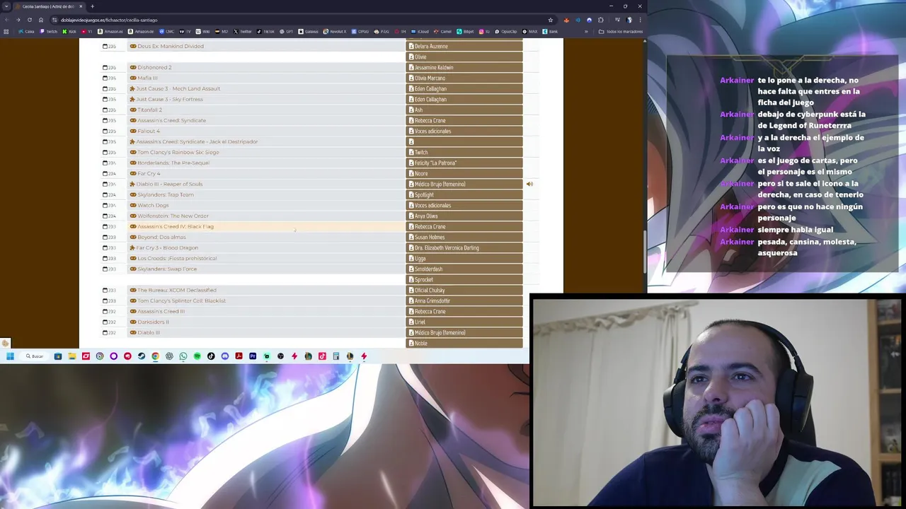The image size is (906, 509).
Task: Open the Windows Start menu
Action: click(10, 356)
